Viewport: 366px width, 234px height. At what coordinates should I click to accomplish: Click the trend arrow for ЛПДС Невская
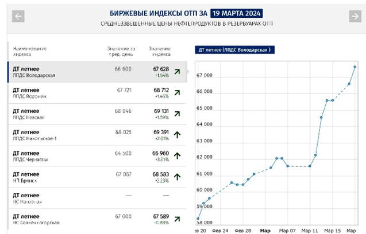click(x=178, y=114)
